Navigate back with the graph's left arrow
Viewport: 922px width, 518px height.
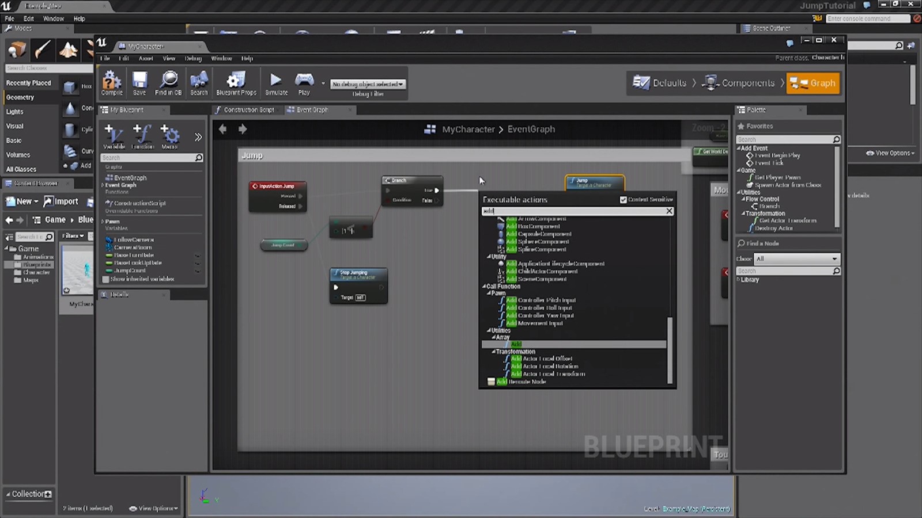[x=223, y=129]
